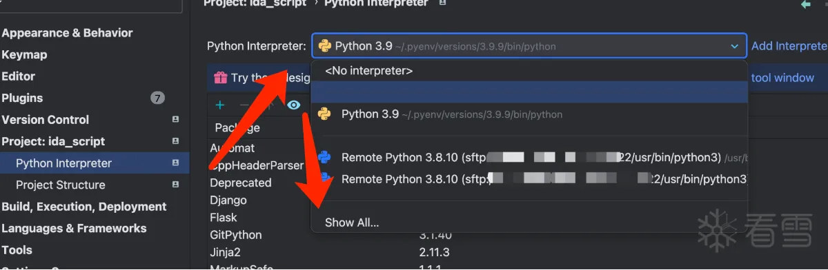828x270 pixels.
Task: Open the Tools settings section
Action: 17,250
